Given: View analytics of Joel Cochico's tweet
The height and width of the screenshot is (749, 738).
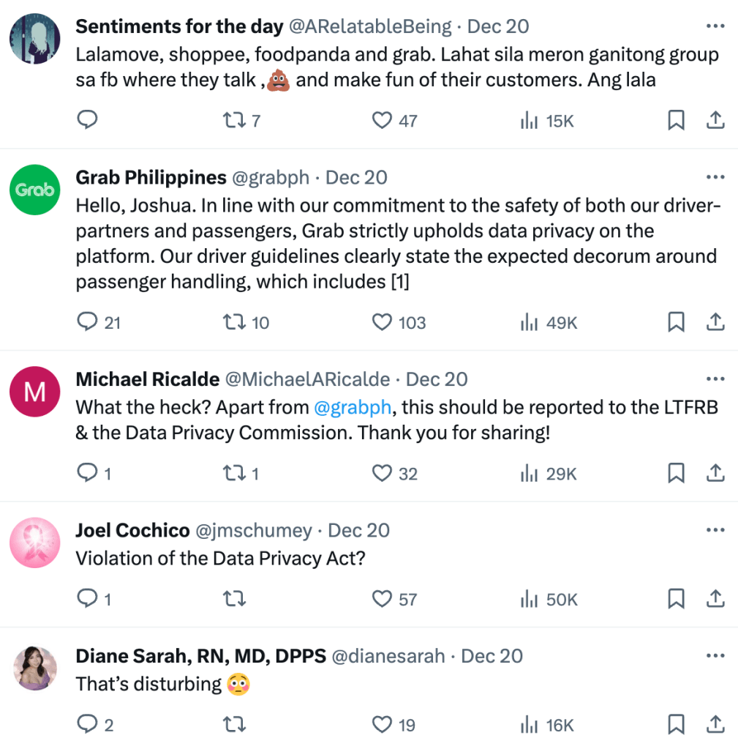Looking at the screenshot, I should pyautogui.click(x=529, y=600).
